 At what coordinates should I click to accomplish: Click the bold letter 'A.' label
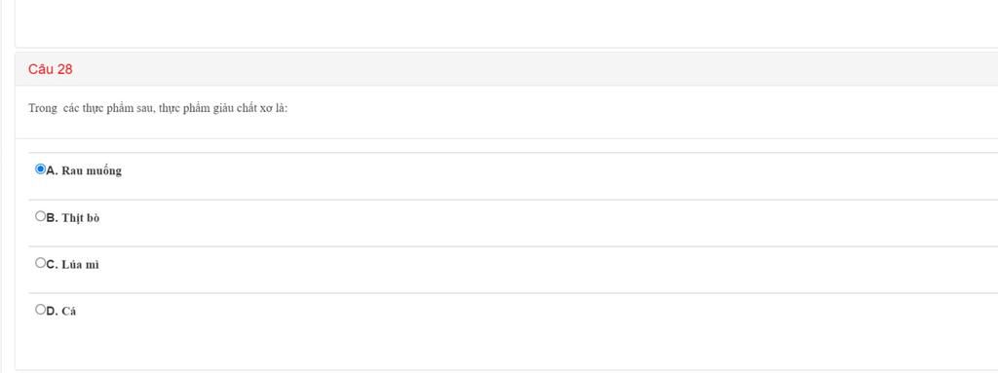tap(53, 170)
